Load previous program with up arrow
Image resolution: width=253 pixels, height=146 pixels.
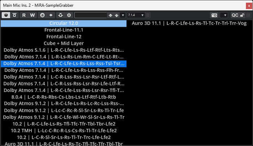[x=111, y=15]
